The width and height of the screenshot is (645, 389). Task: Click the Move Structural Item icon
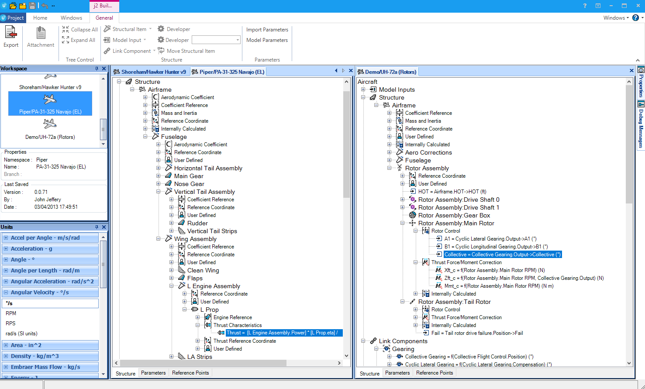pyautogui.click(x=161, y=51)
